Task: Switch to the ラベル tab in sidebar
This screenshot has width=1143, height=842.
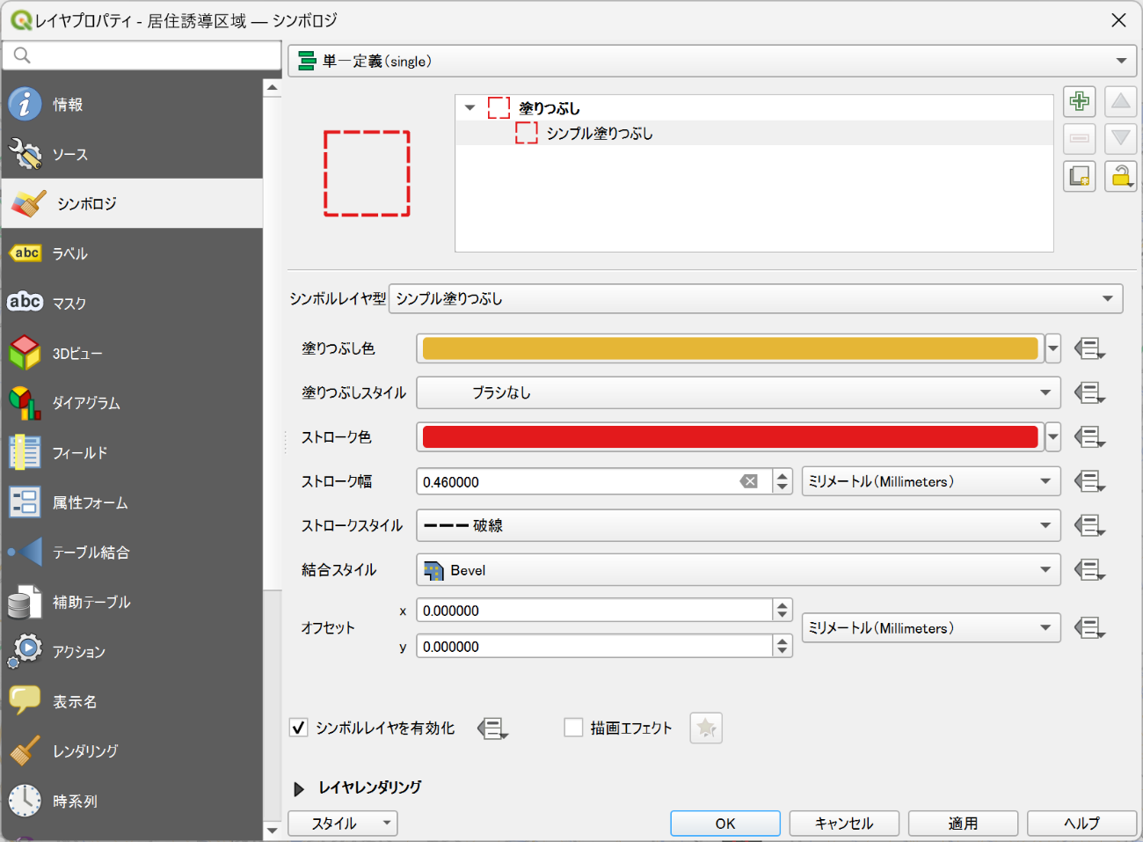Action: [x=70, y=253]
